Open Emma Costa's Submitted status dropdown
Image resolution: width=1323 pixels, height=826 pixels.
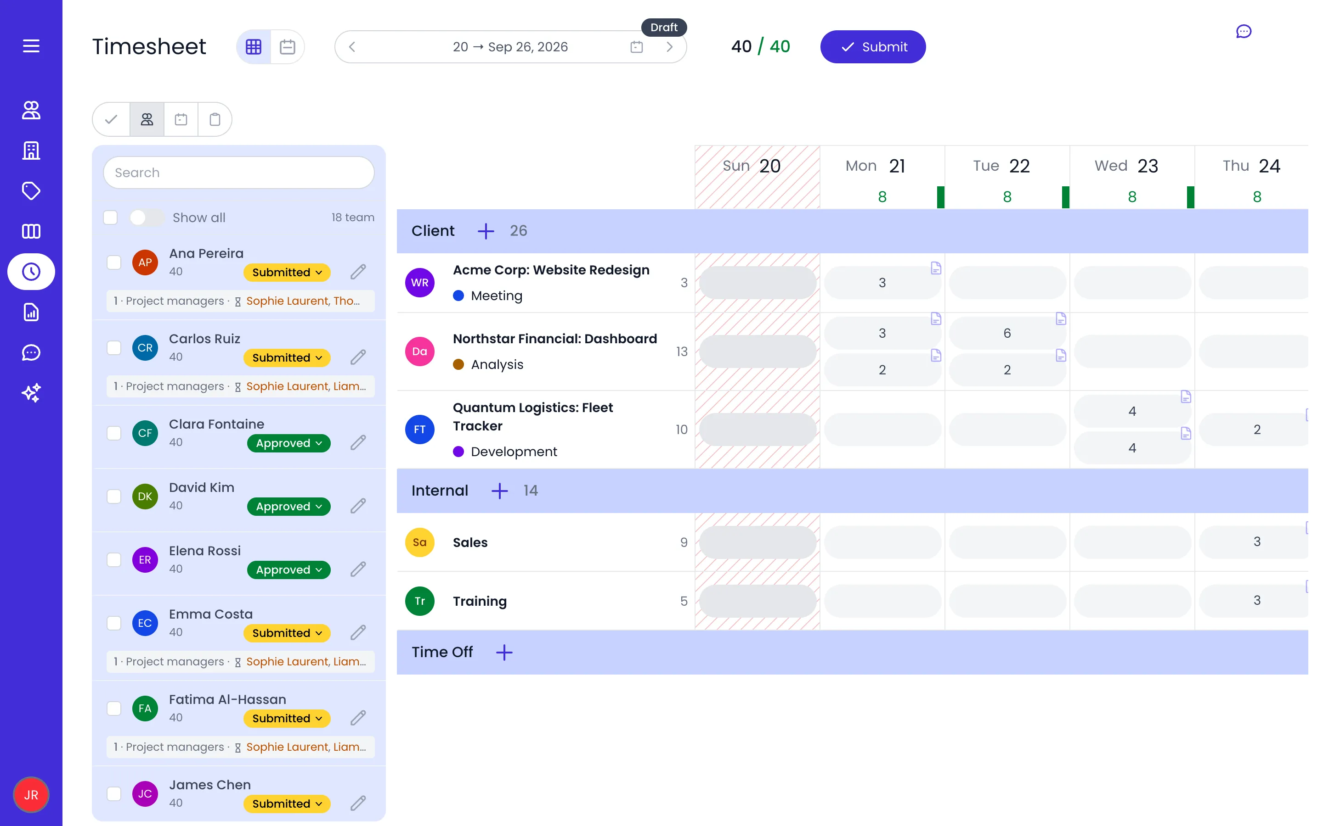(x=287, y=633)
